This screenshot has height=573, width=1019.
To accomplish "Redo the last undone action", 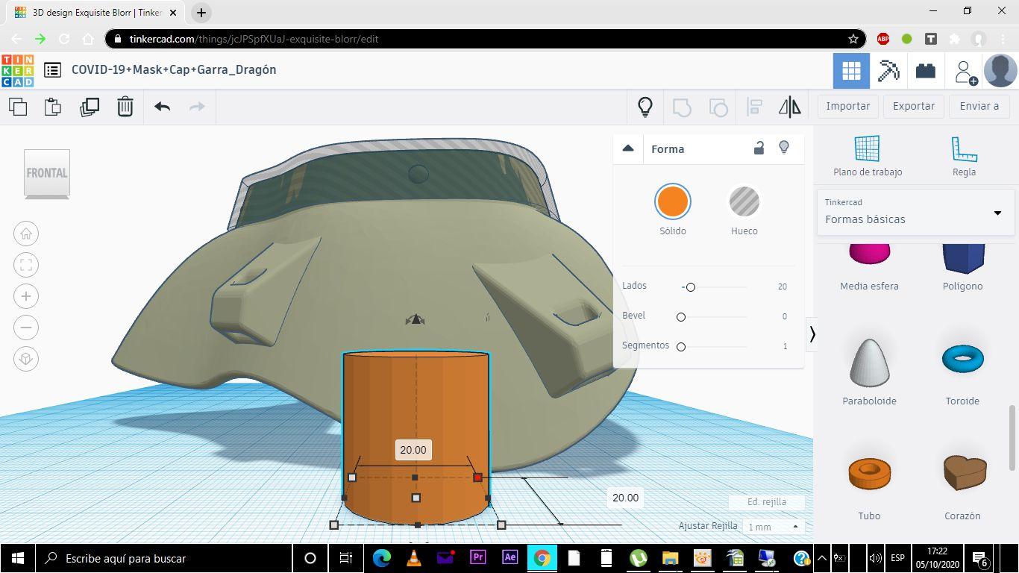I will tap(197, 107).
